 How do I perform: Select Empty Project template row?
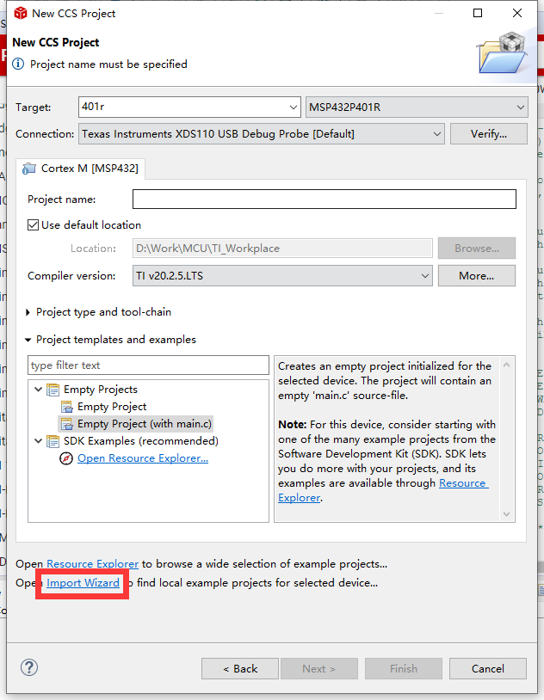[x=112, y=407]
